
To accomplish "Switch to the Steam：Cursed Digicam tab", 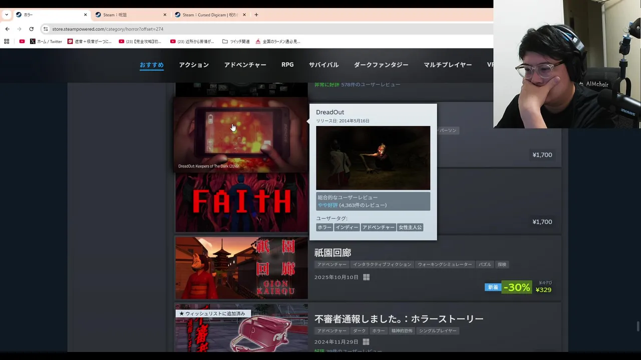I will [209, 14].
